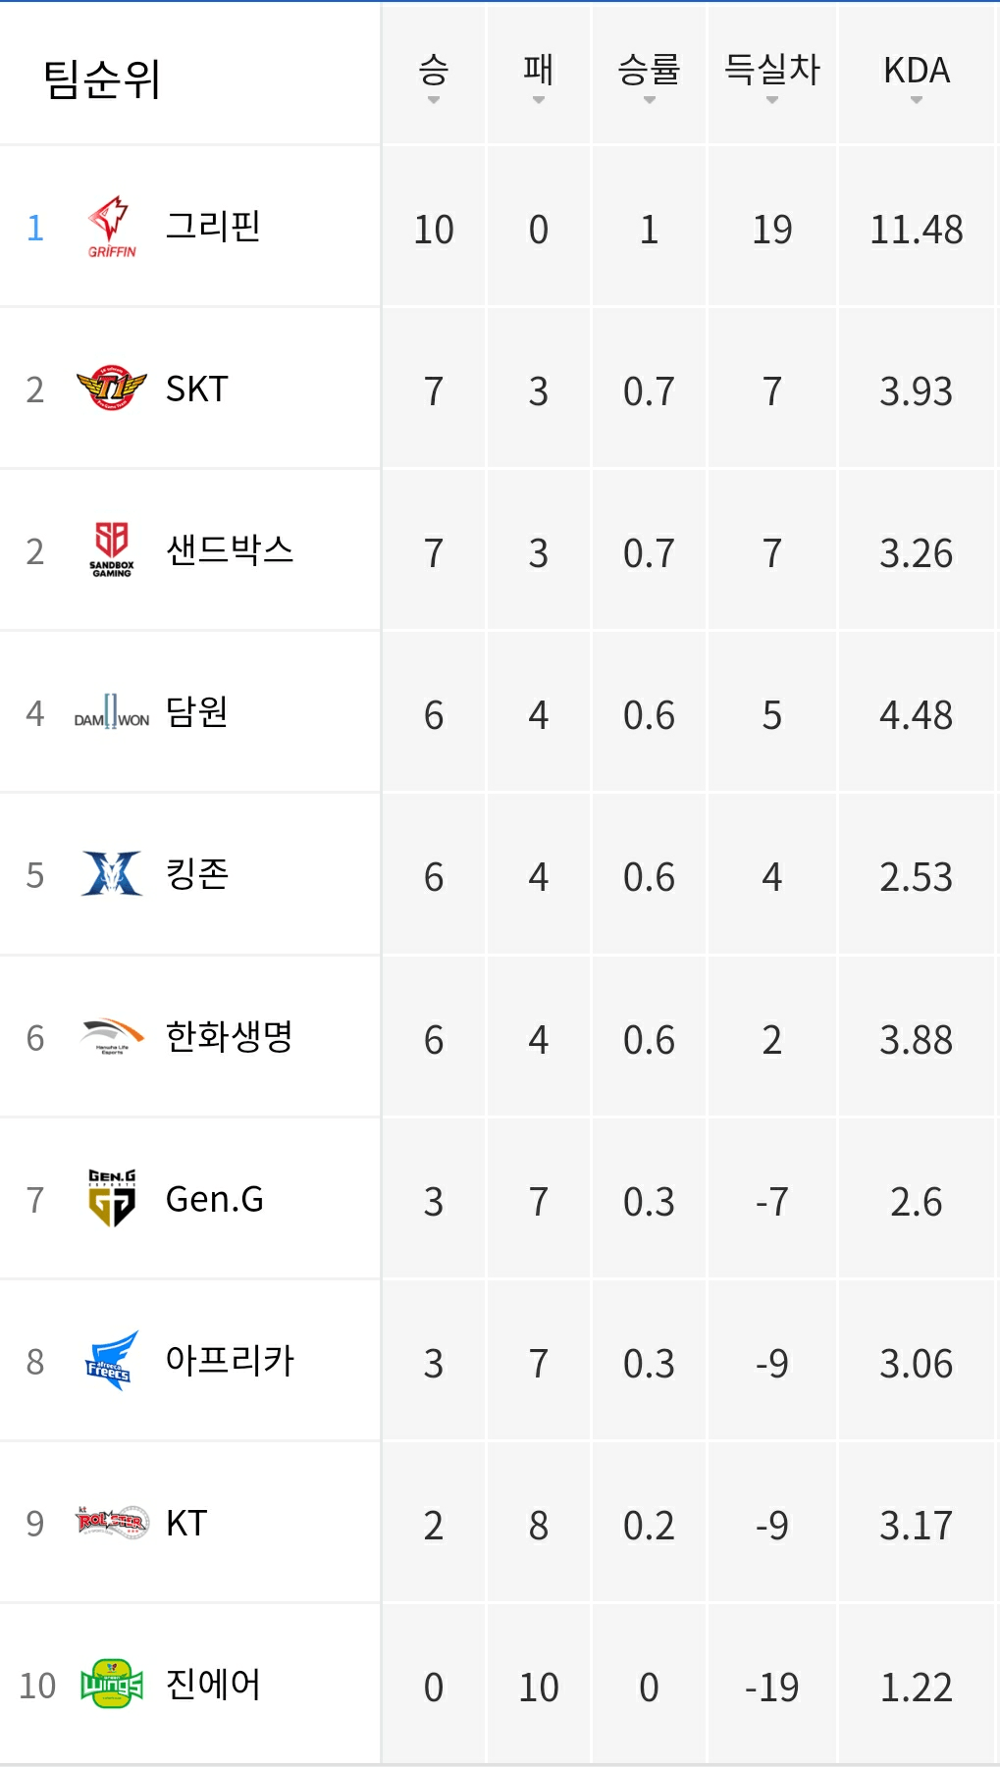Click the Gen.G team logo

point(111,1198)
